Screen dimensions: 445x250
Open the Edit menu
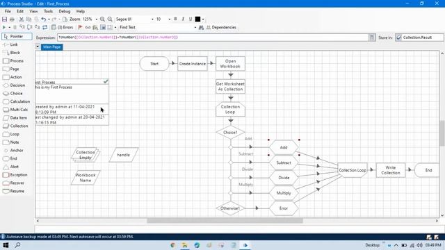[20, 11]
